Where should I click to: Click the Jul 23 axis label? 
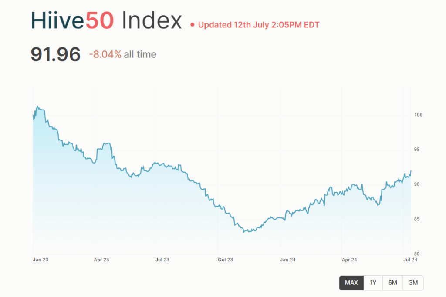(x=162, y=260)
